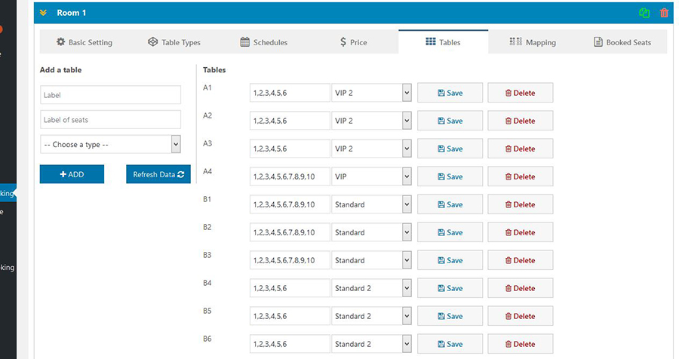Open the type dropdown for table B1
This screenshot has width=679, height=359.
(x=371, y=204)
